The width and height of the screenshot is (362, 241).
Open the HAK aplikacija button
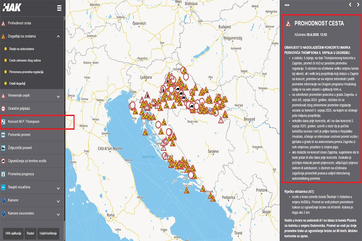[x=13, y=233]
